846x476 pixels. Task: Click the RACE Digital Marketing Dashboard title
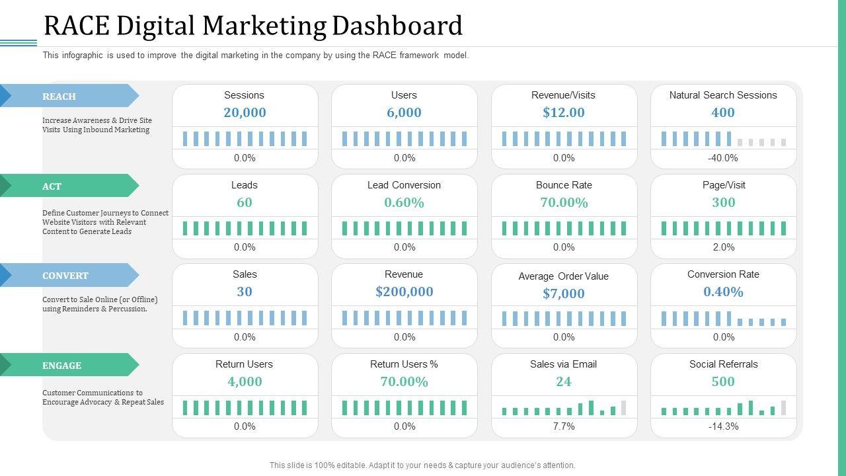(252, 26)
